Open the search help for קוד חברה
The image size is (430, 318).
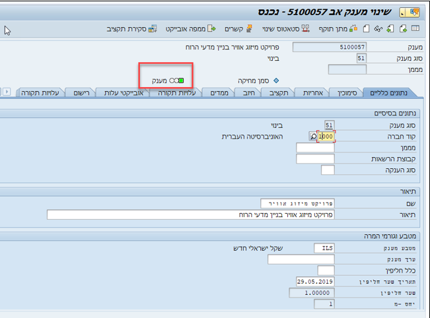[313, 136]
